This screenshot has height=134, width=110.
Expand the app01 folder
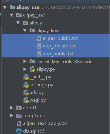coord(12,108)
